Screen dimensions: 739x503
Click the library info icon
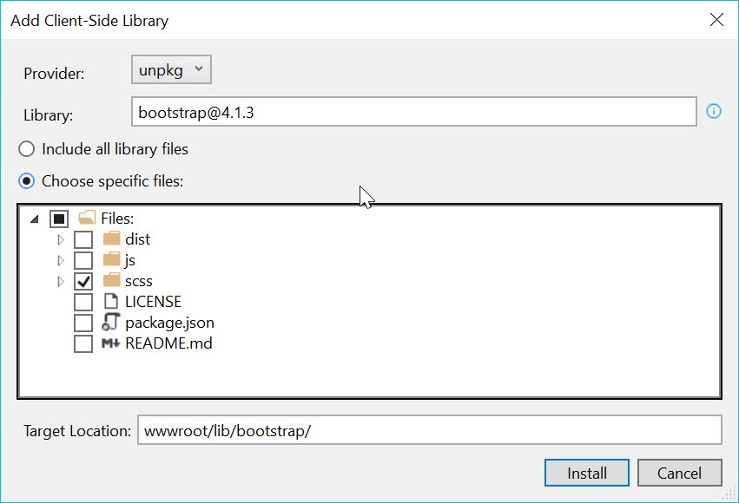click(714, 111)
